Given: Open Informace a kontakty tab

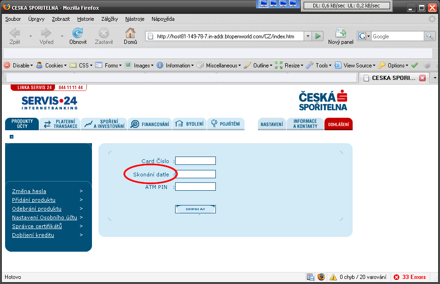Looking at the screenshot, I should (305, 124).
